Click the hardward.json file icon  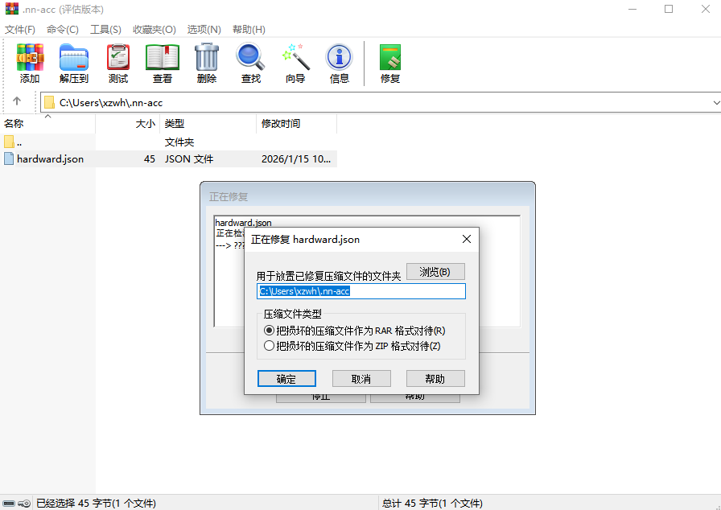pos(9,159)
